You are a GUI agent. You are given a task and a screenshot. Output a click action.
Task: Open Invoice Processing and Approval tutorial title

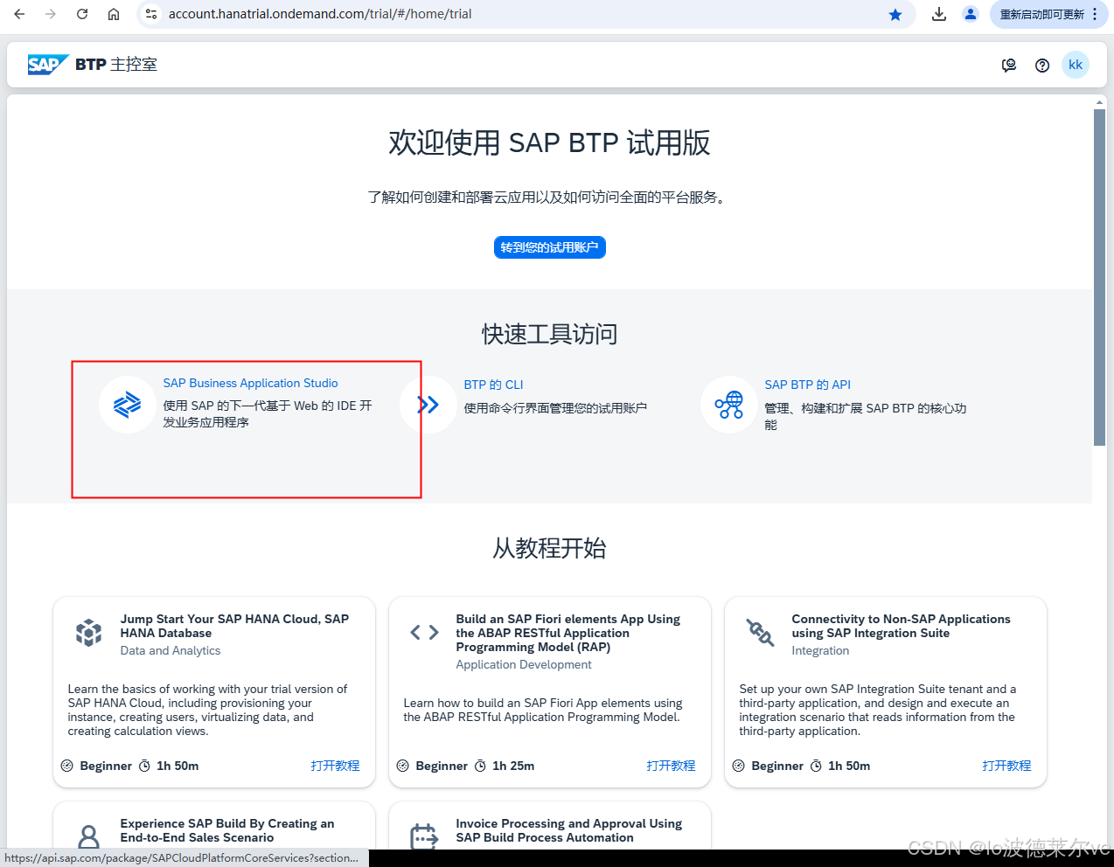tap(568, 830)
